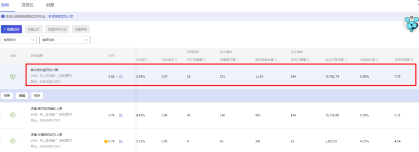Select checkbox of 店铺-收藏加购成交人群 row

(1, 141)
